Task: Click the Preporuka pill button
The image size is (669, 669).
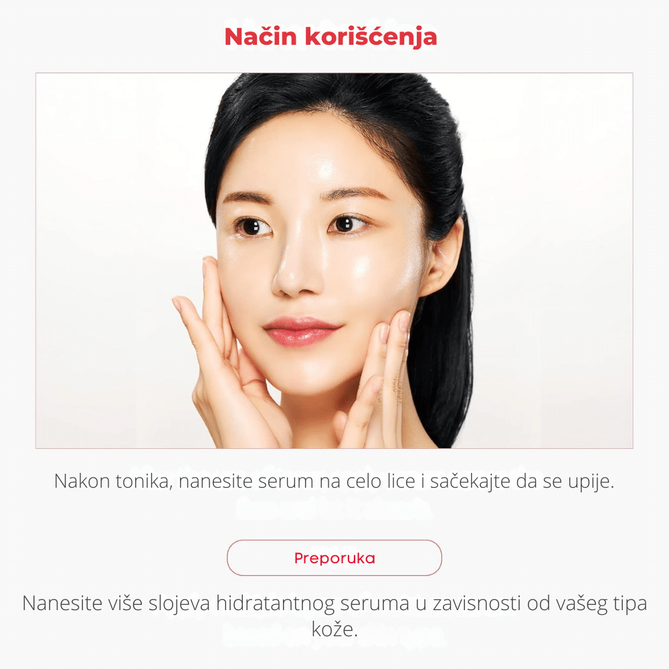Action: click(334, 558)
